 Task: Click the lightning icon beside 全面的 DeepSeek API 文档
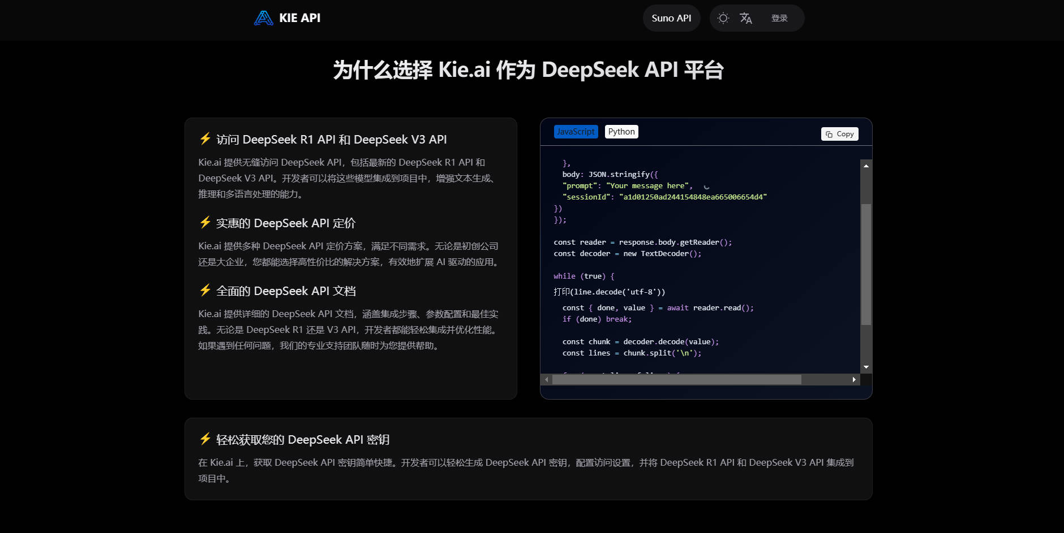(x=205, y=290)
